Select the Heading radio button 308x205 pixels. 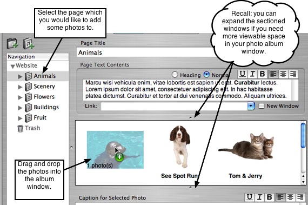tap(175, 75)
